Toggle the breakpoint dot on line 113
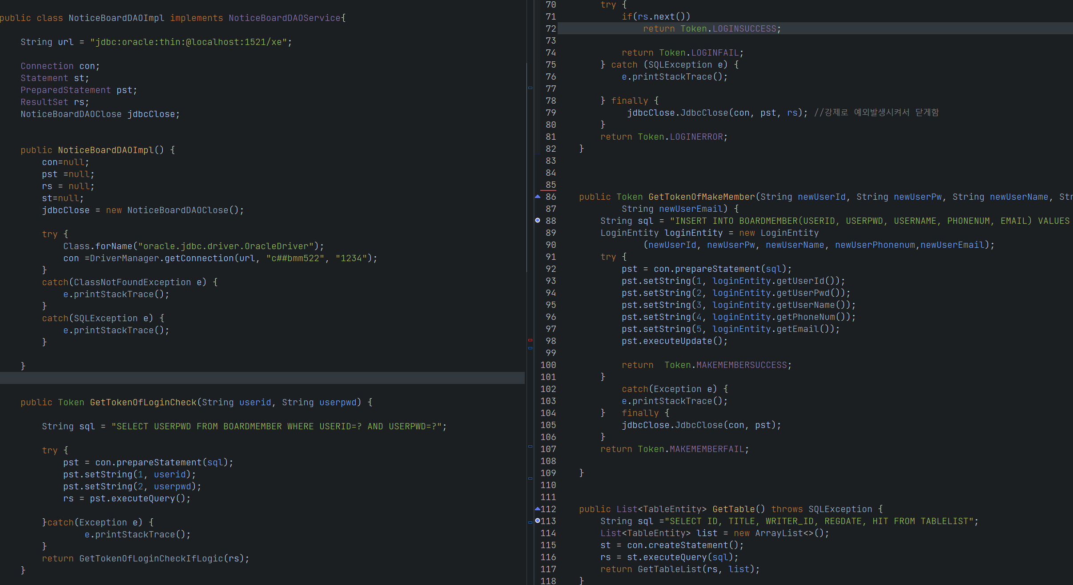1073x585 pixels. coord(538,520)
